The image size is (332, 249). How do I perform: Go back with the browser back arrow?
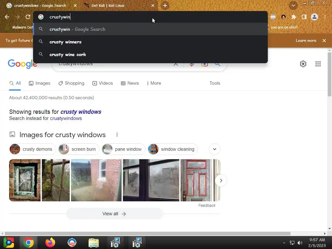[7, 17]
